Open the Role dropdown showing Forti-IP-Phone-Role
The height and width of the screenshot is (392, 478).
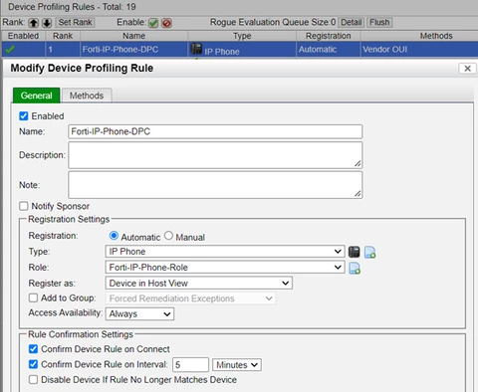click(225, 268)
